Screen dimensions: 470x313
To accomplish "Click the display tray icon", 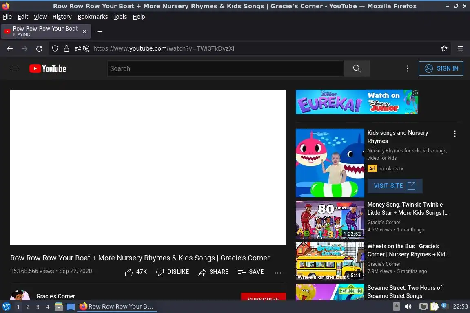I will tap(423, 307).
